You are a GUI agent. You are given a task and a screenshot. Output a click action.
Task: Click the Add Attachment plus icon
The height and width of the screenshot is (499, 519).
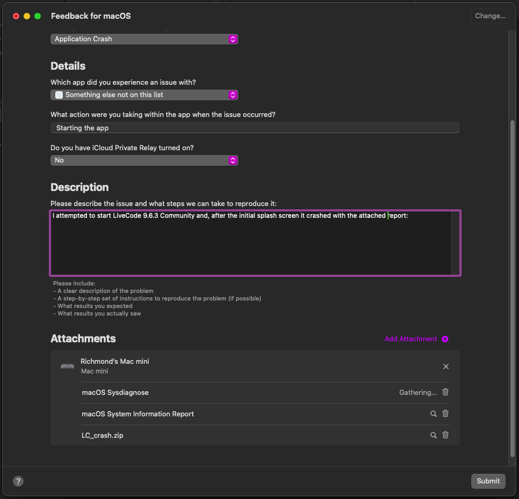[445, 339]
